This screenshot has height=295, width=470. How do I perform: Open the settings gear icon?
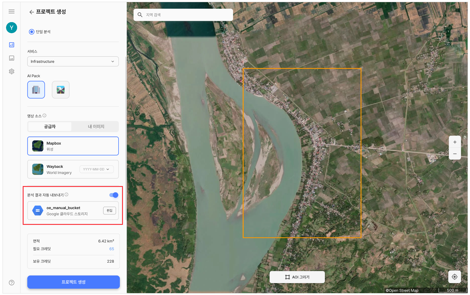pyautogui.click(x=12, y=71)
